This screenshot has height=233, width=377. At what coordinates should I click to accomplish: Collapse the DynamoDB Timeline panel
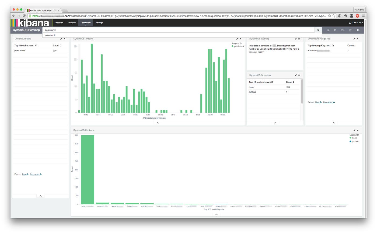(158, 123)
